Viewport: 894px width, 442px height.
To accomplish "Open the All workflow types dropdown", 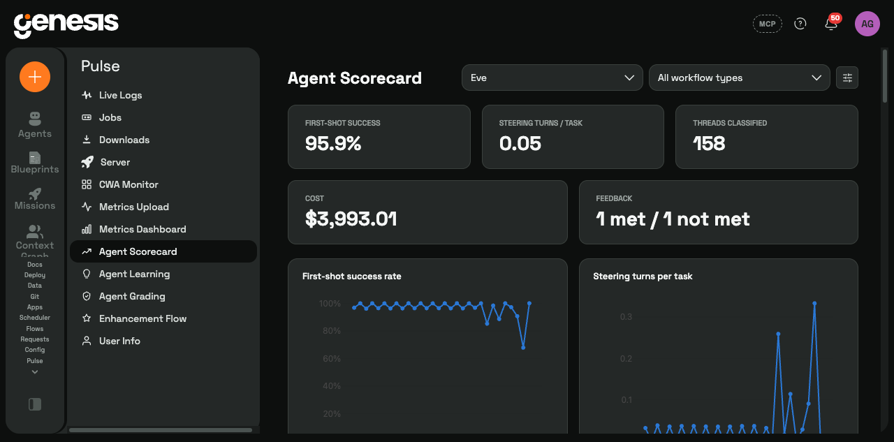I will tap(739, 78).
